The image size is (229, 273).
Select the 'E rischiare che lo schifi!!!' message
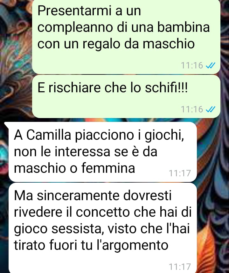[126, 96]
